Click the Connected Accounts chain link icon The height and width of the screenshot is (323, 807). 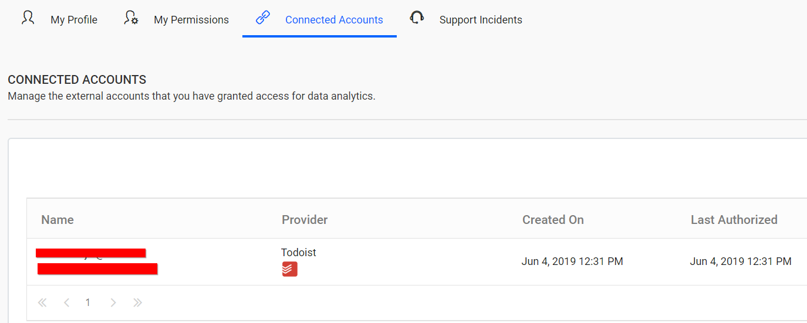click(x=263, y=18)
